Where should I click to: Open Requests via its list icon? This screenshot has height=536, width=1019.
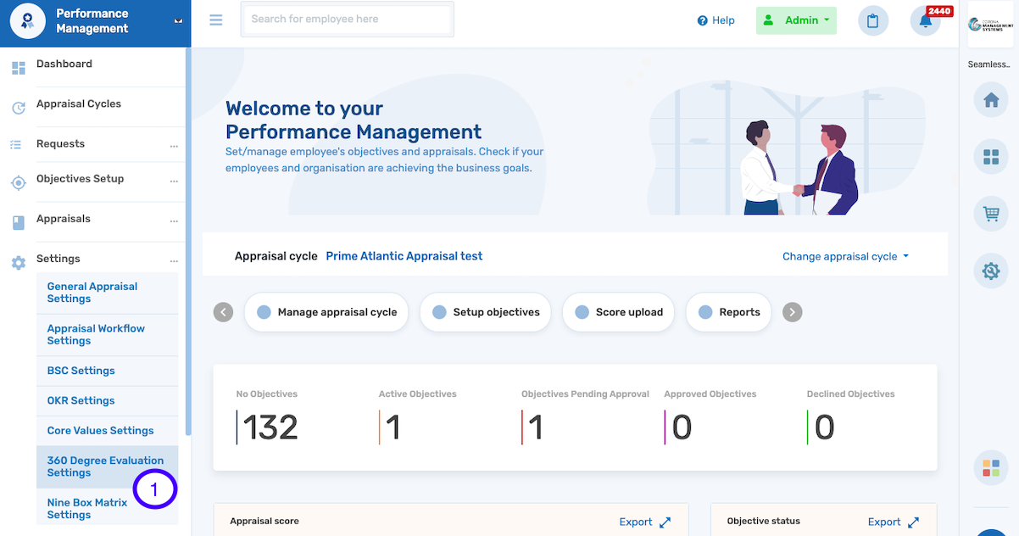(18, 144)
